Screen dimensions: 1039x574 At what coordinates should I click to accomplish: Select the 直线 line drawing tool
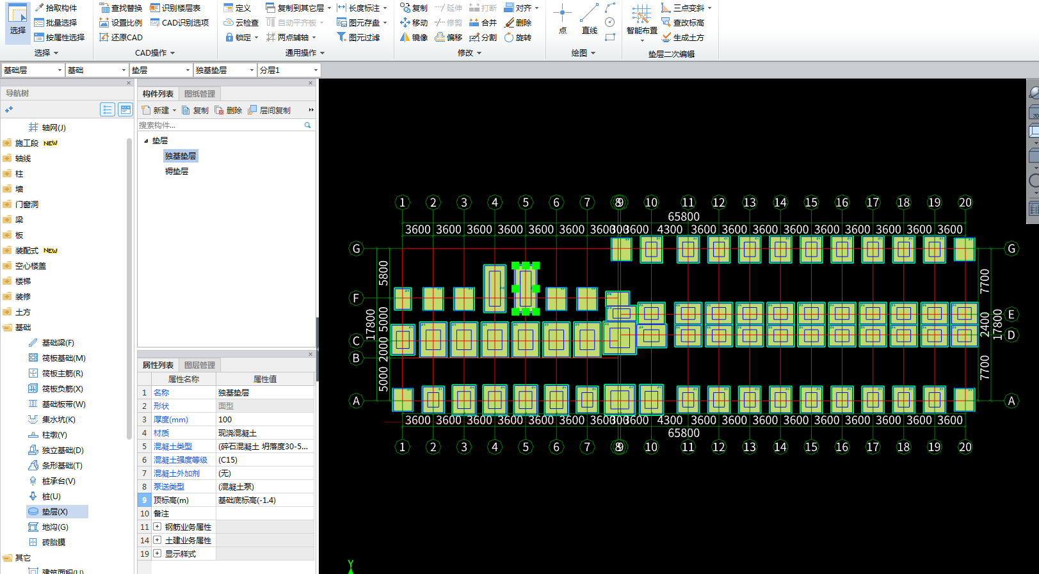(589, 19)
